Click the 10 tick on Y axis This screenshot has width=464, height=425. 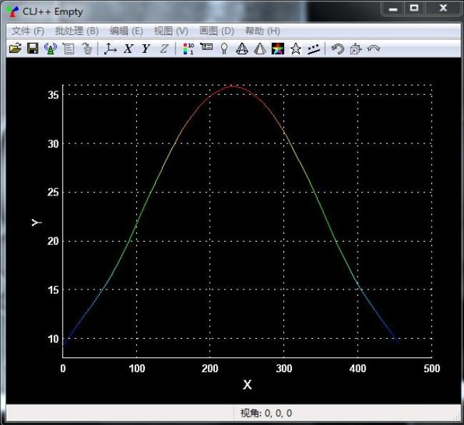point(54,339)
